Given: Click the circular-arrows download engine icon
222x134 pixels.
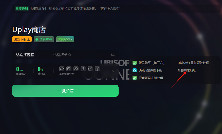Looking at the screenshot, I should coord(90,69).
